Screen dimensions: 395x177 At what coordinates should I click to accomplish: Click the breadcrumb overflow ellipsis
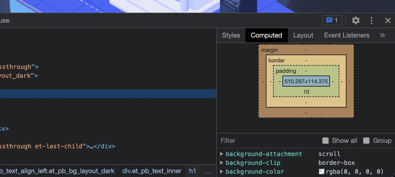tap(209, 171)
